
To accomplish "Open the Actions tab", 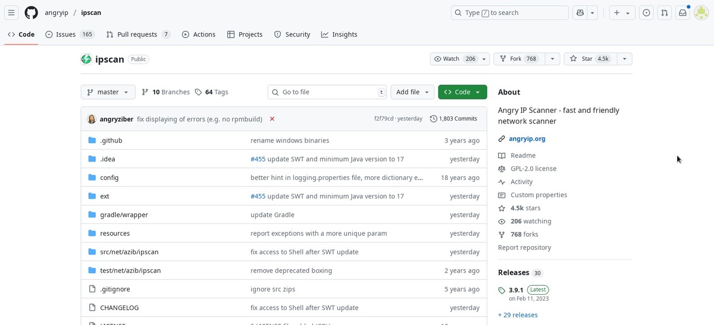I will 199,34.
